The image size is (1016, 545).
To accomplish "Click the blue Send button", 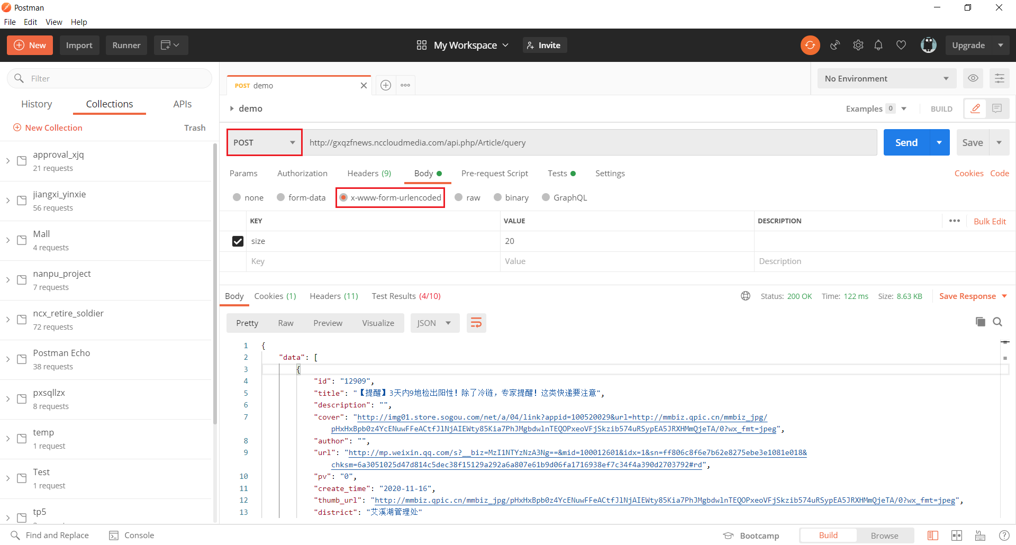I will tap(906, 142).
